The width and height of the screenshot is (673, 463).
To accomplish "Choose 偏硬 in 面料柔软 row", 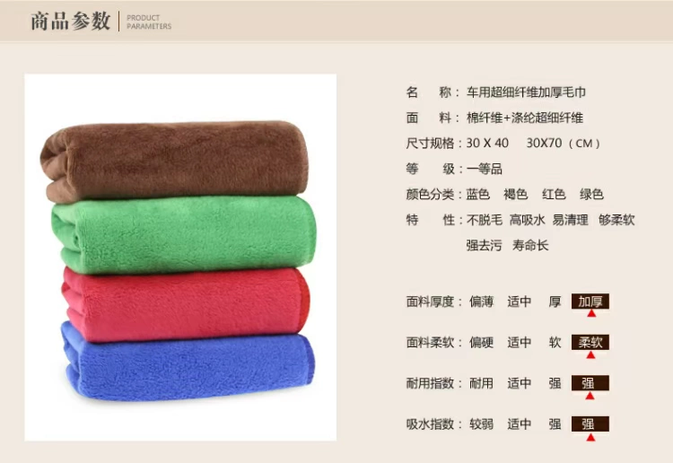I will click(x=481, y=343).
